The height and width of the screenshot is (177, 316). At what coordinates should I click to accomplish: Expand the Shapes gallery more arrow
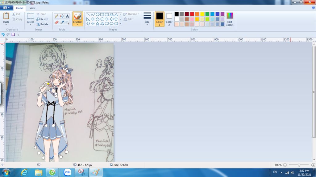point(120,24)
